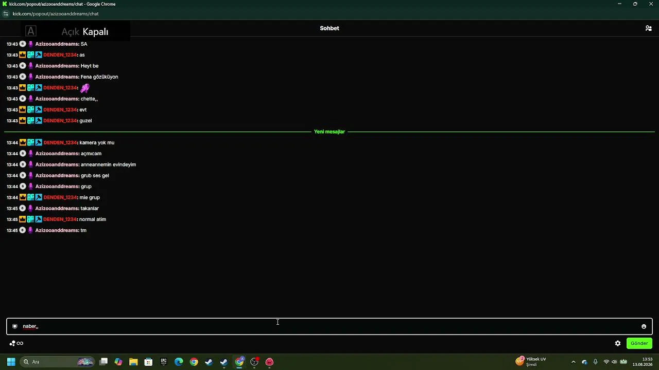Viewport: 659px width, 370px height.
Task: Launch Copilot from taskbar
Action: click(118, 362)
